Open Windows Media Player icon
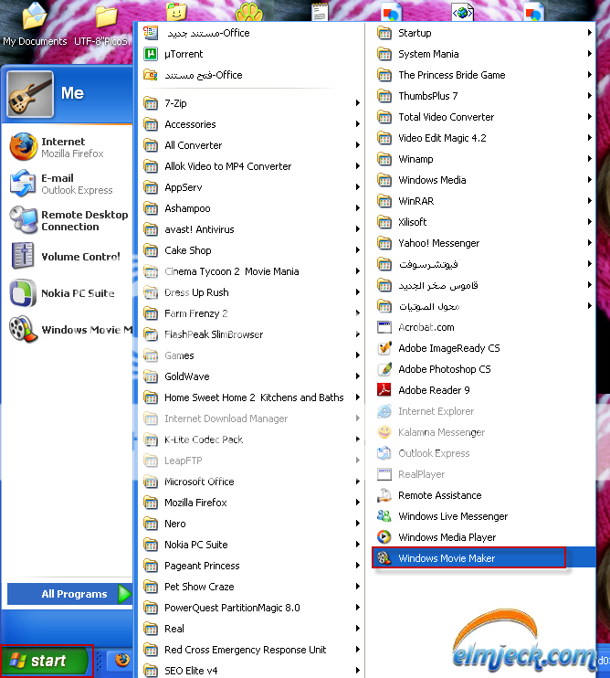This screenshot has height=678, width=610. (384, 537)
